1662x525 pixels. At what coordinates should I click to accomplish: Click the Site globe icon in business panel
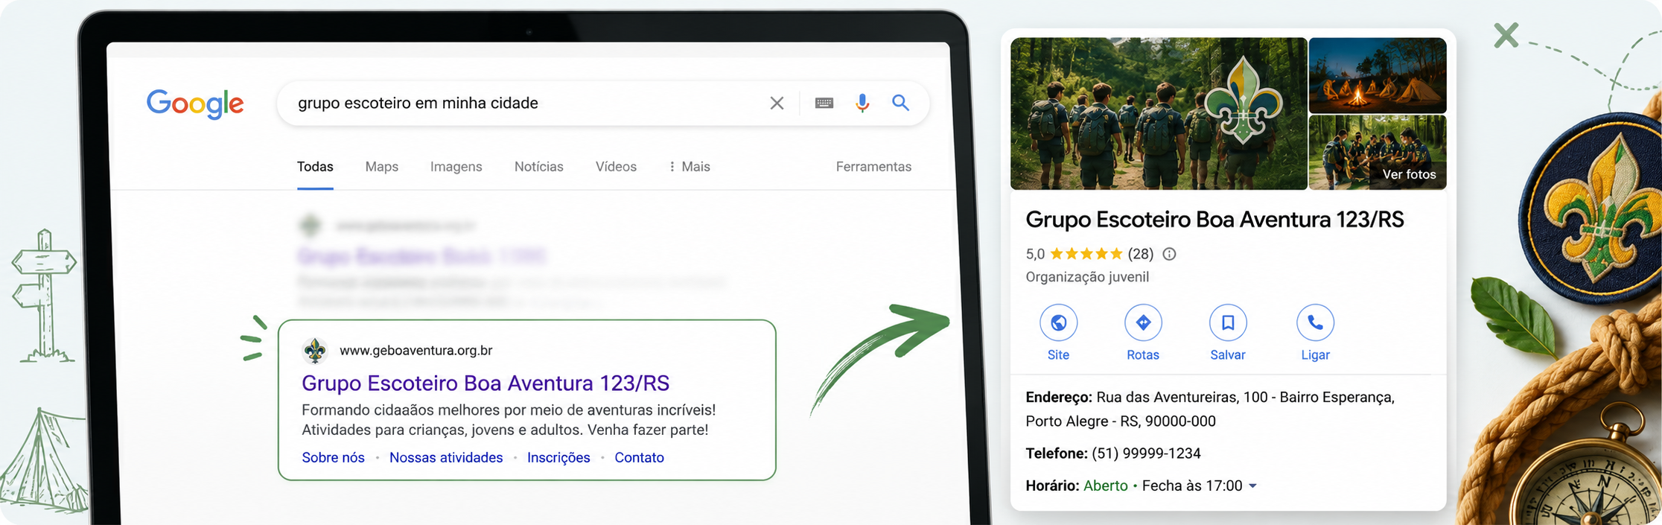(1058, 322)
